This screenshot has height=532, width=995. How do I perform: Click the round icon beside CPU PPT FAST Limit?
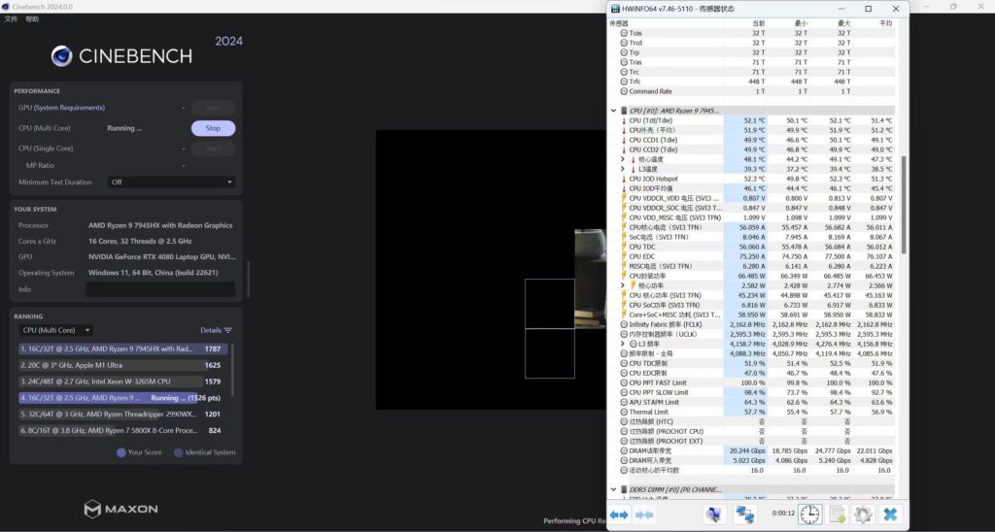click(x=624, y=383)
